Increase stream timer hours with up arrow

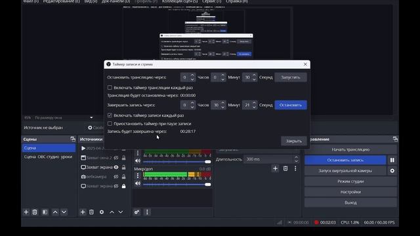[192, 75]
